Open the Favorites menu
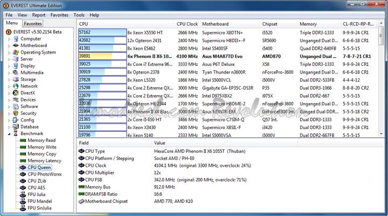388x216 pixels. [59, 15]
